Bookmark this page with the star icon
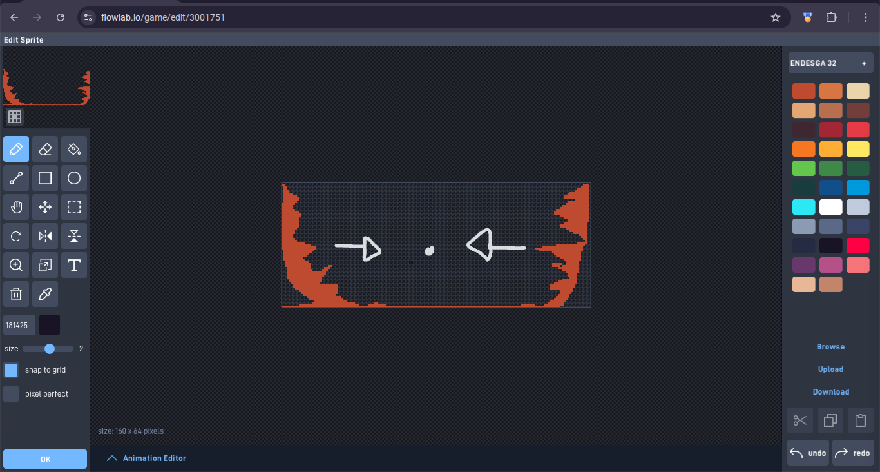 click(776, 17)
